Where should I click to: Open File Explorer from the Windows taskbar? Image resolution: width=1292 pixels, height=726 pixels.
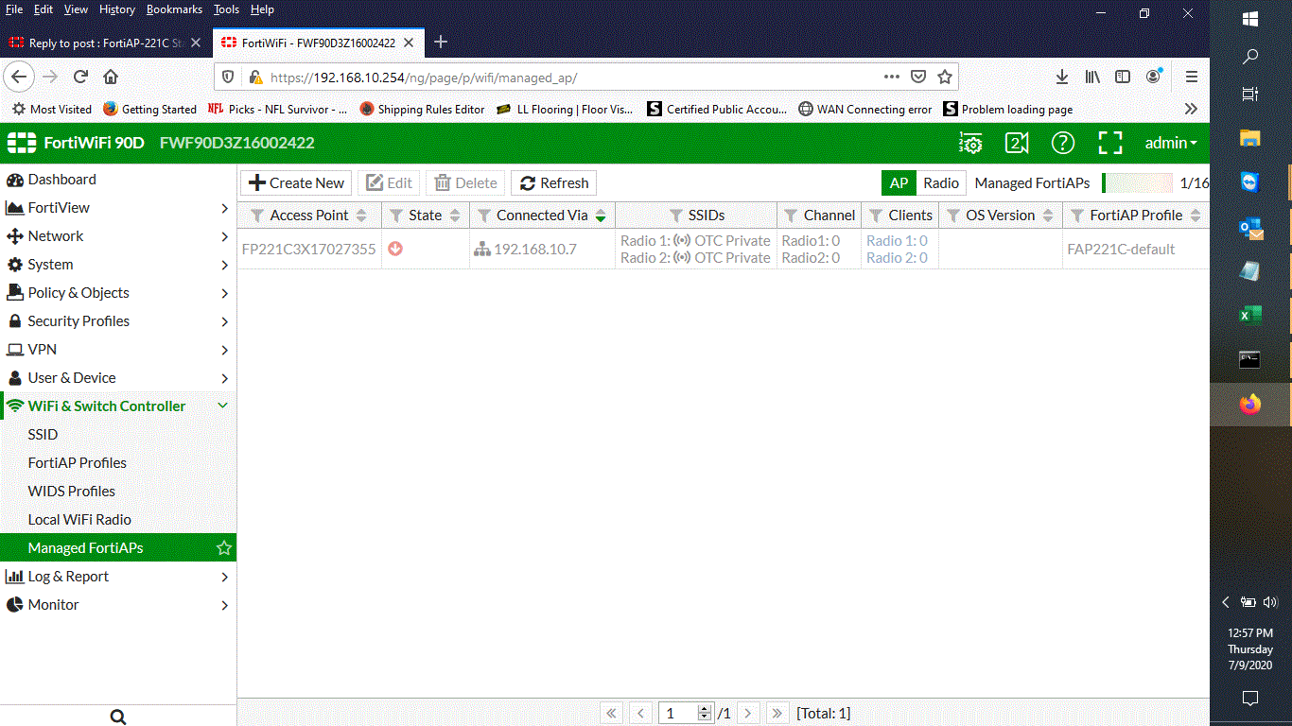tap(1250, 138)
